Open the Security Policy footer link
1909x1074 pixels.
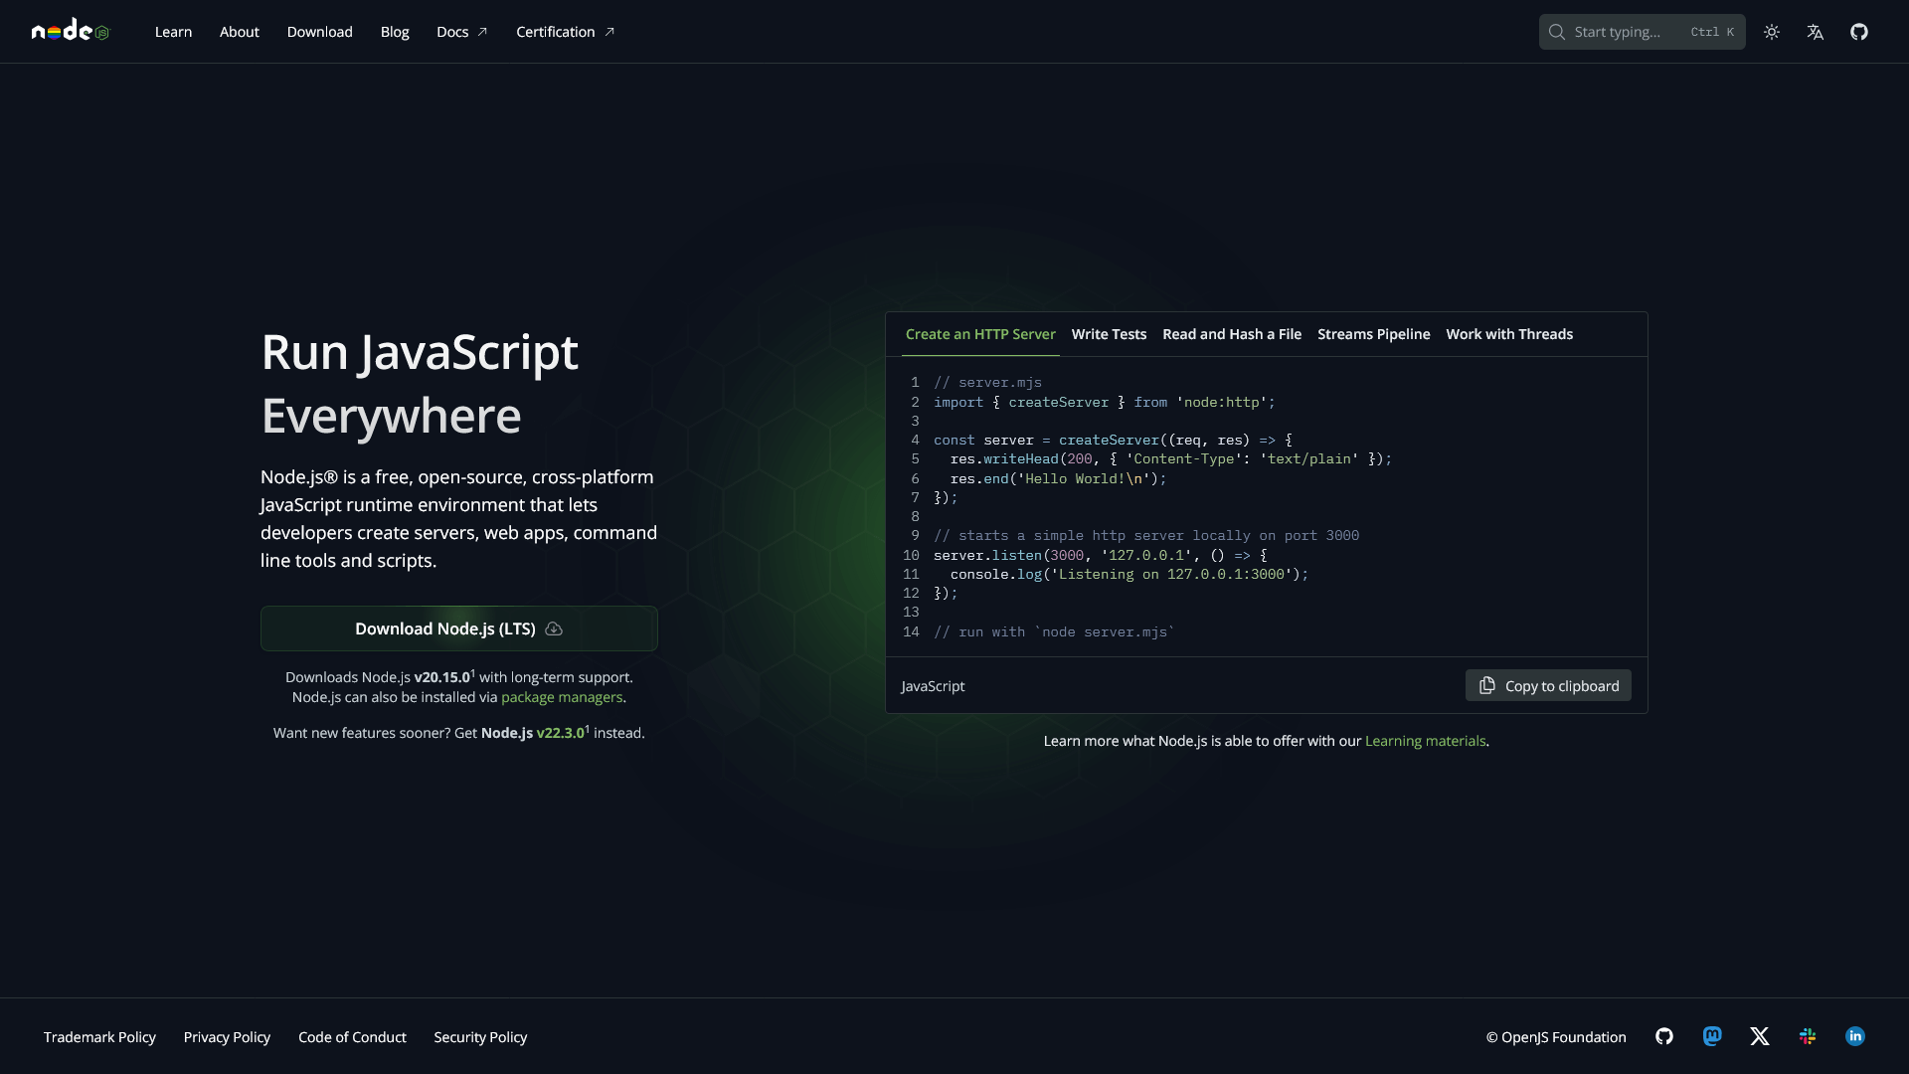(480, 1037)
